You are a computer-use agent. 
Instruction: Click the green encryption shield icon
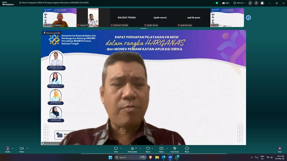click(x=217, y=3)
